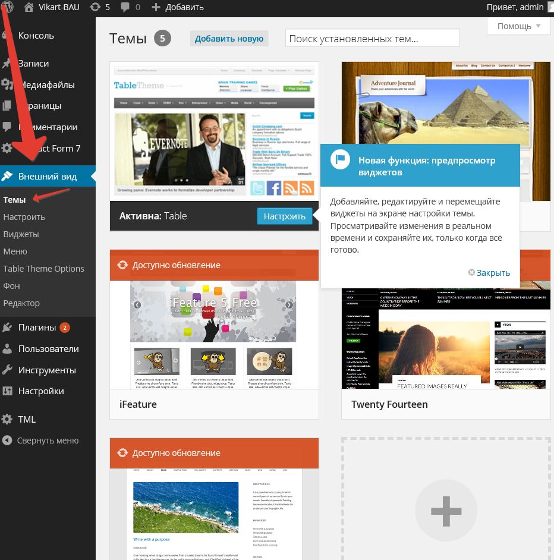
Task: Expand the Помощь help dropdown
Action: 519,26
